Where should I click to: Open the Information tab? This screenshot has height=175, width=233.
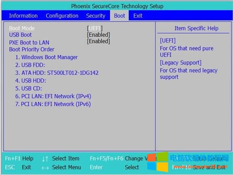pyautogui.click(x=23, y=16)
